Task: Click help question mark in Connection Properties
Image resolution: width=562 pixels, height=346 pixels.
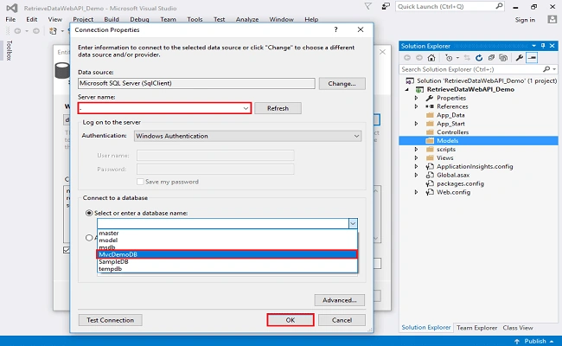Action: click(x=335, y=29)
